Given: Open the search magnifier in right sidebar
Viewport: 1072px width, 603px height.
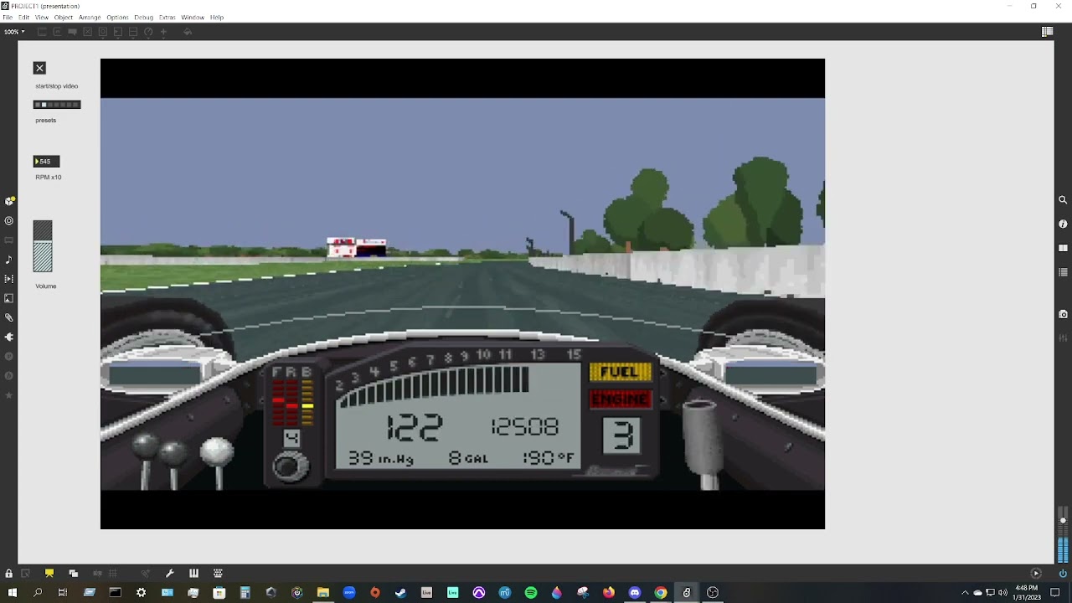Looking at the screenshot, I should (x=1063, y=200).
